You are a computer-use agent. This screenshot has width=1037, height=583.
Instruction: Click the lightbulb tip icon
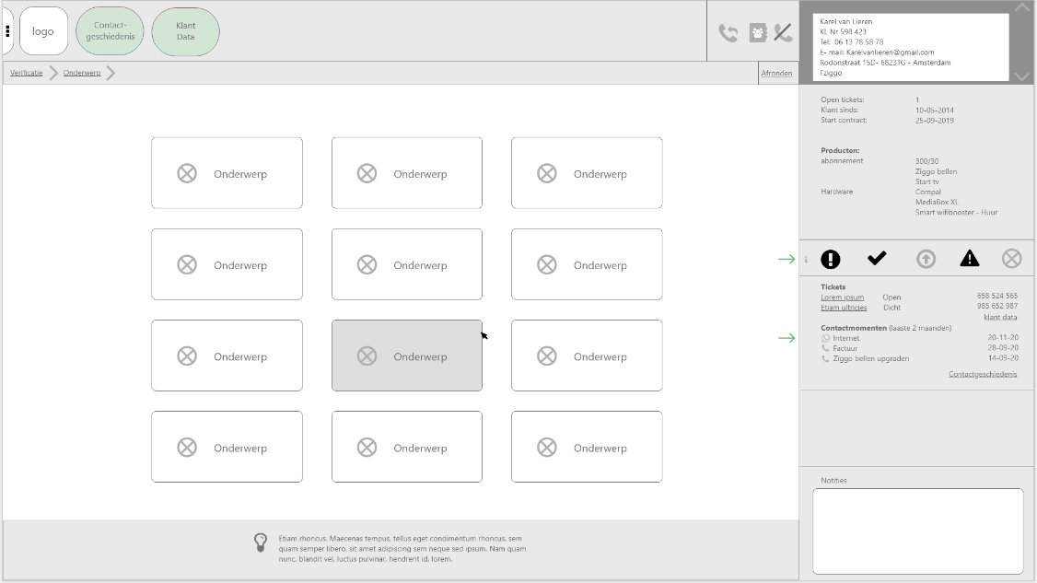coord(261,542)
